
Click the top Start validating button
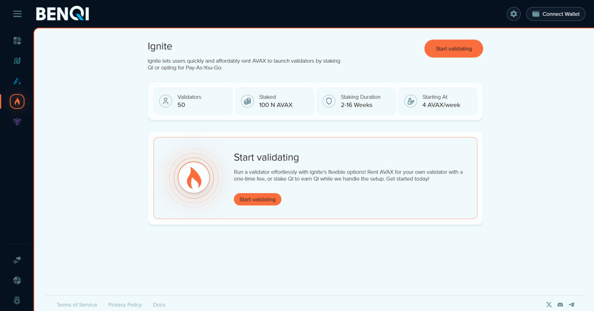click(x=454, y=49)
